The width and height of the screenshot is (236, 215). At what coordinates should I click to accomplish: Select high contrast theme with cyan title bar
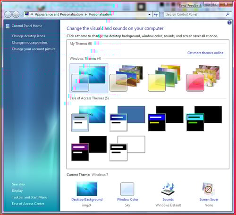point(204,119)
